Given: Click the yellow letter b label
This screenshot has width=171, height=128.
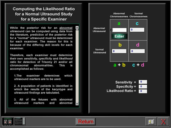Looking at the screenshot, I should pos(120,45).
